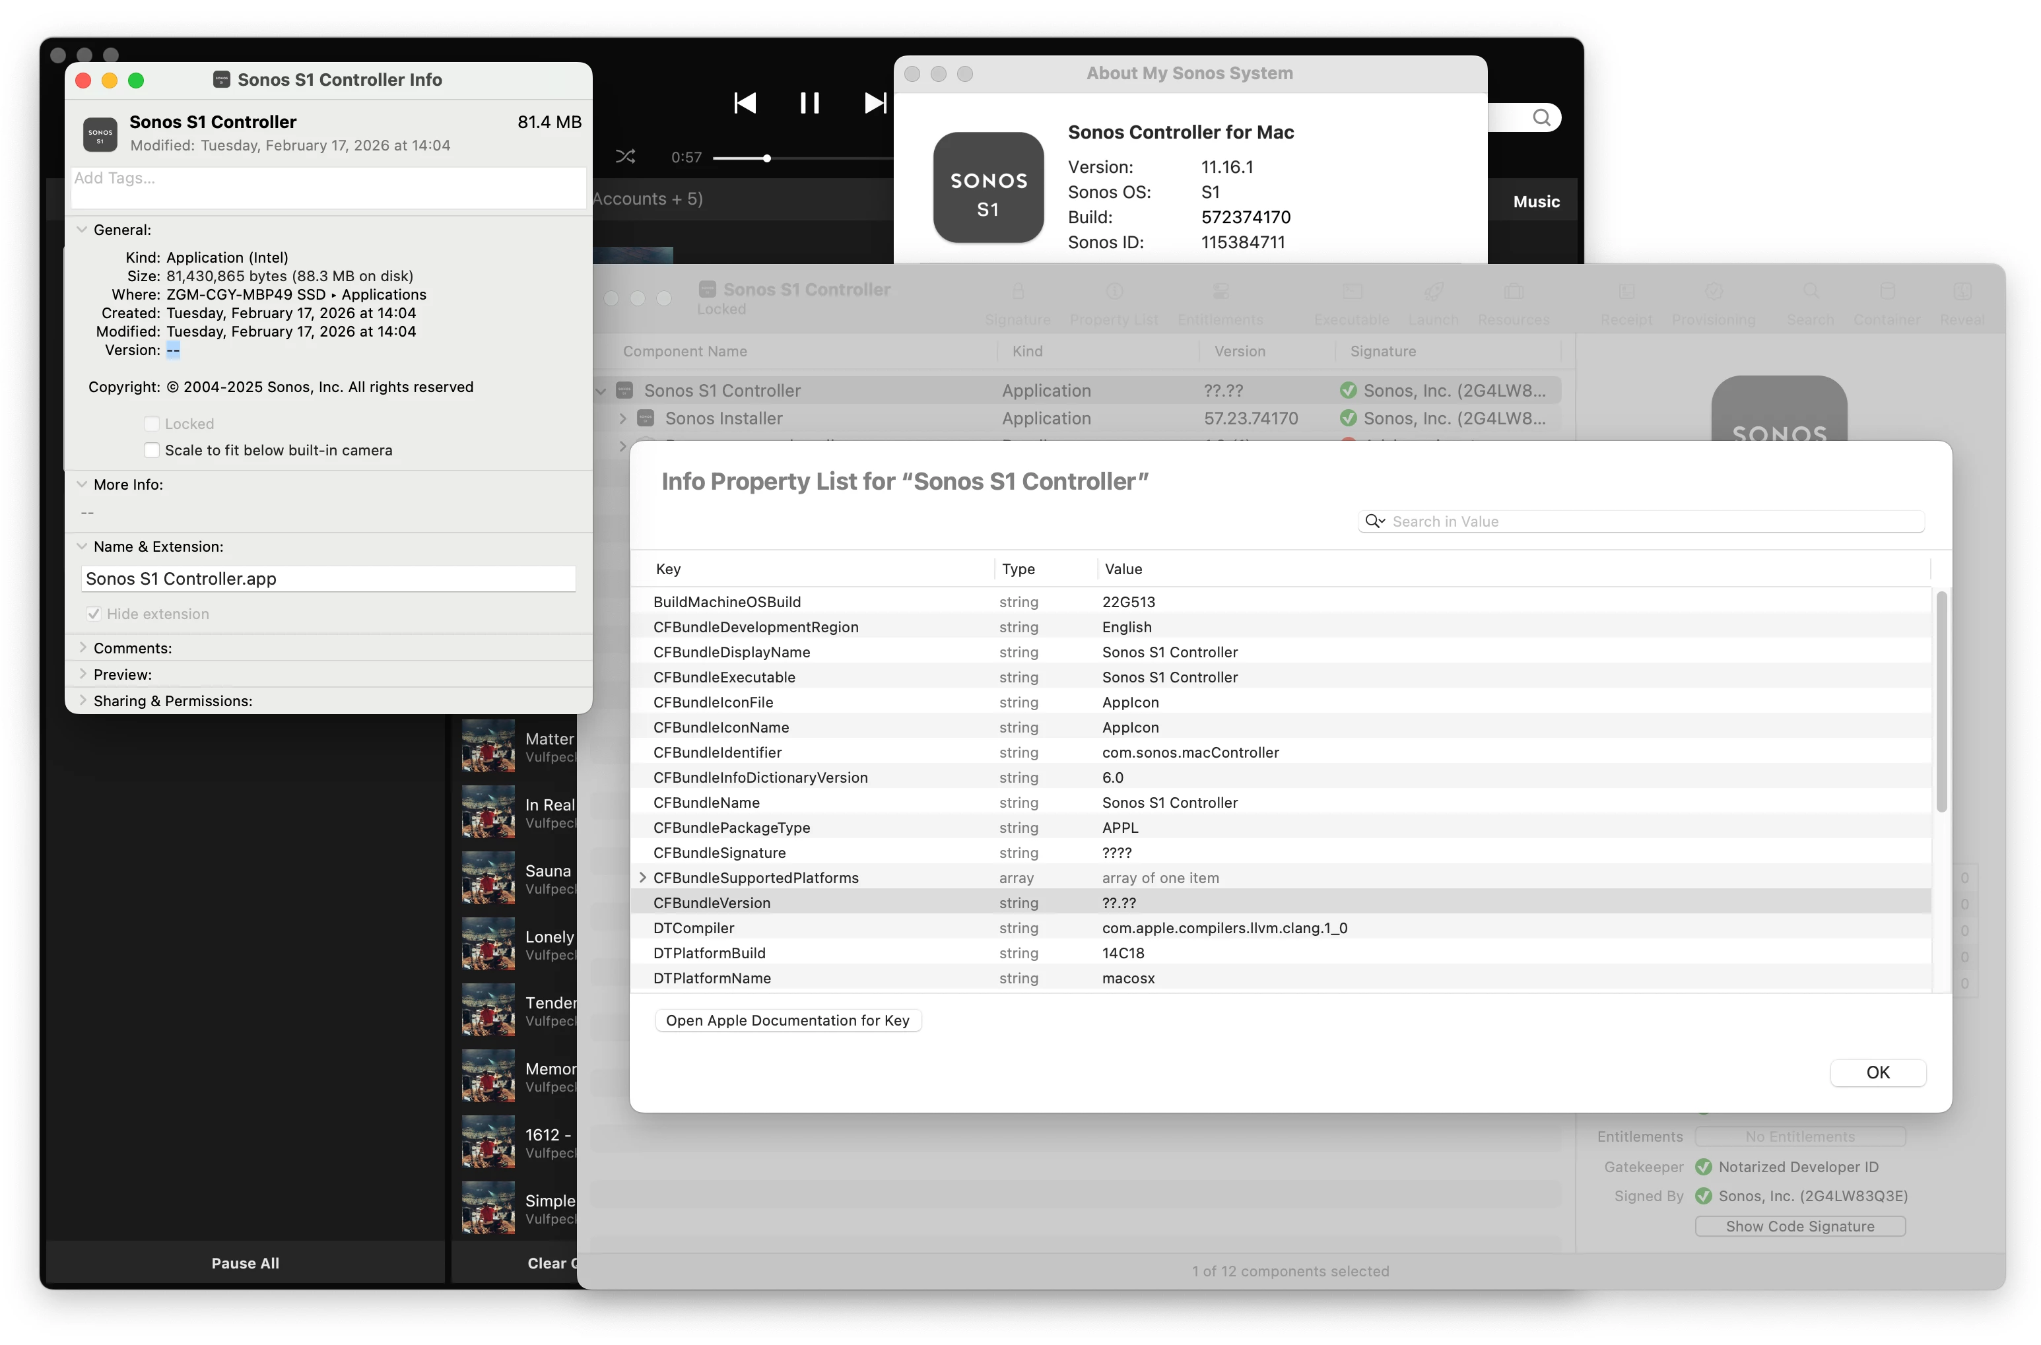Expand the Sharing & Permissions section

coord(83,701)
